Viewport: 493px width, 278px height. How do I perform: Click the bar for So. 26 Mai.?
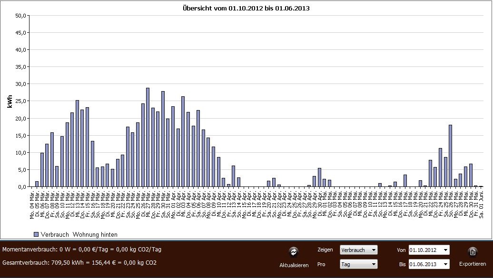pos(450,156)
